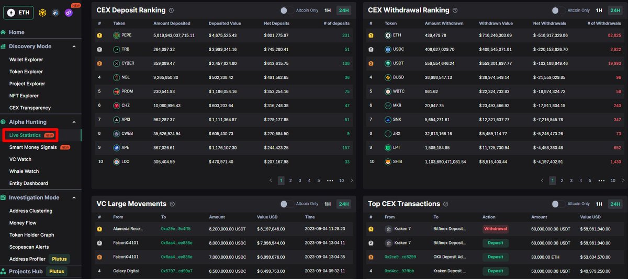The width and height of the screenshot is (628, 279).
Task: Open address 0xa29e...9c4ff5 link
Action: (x=176, y=229)
